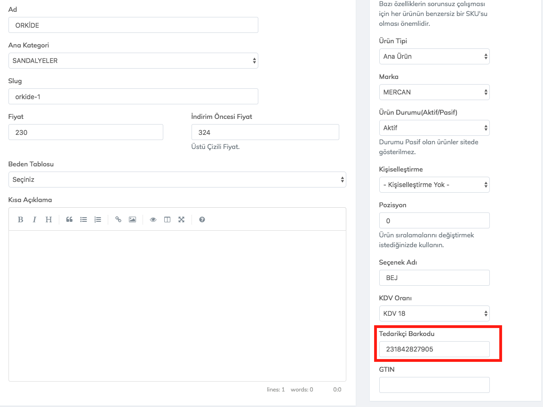Change Ürün Durumu from Aktif
The height and width of the screenshot is (407, 543).
pos(434,128)
